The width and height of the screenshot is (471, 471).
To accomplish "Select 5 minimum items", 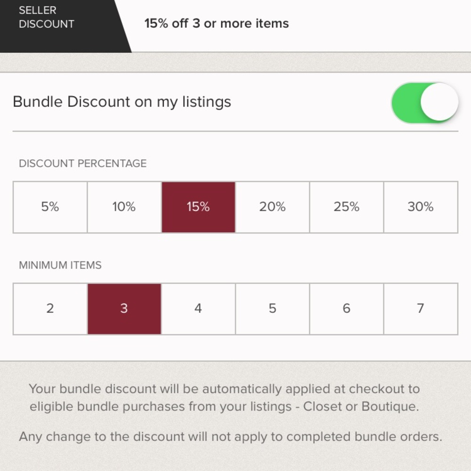I will point(272,309).
